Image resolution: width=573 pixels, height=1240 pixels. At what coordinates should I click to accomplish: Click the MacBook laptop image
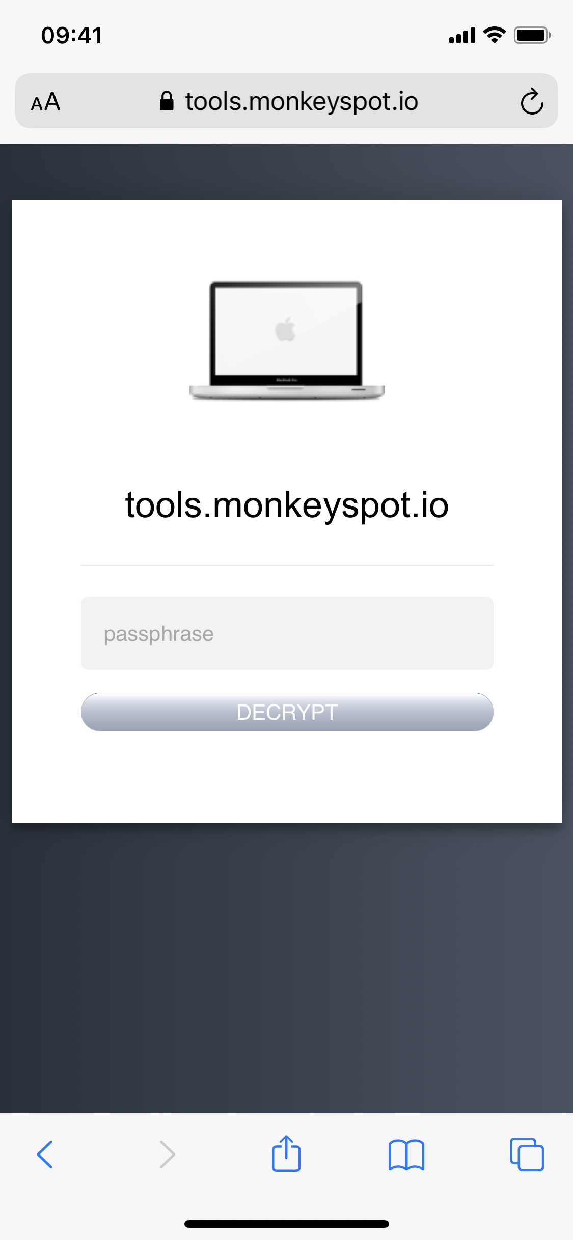click(287, 341)
